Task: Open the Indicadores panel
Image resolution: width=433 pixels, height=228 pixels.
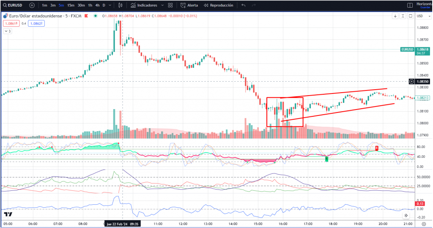Action: tap(144, 5)
